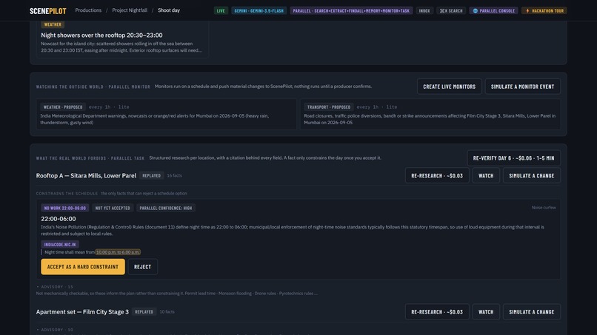Click Watch for Rooftop A Sitara Mills
The width and height of the screenshot is (597, 335).
click(486, 176)
